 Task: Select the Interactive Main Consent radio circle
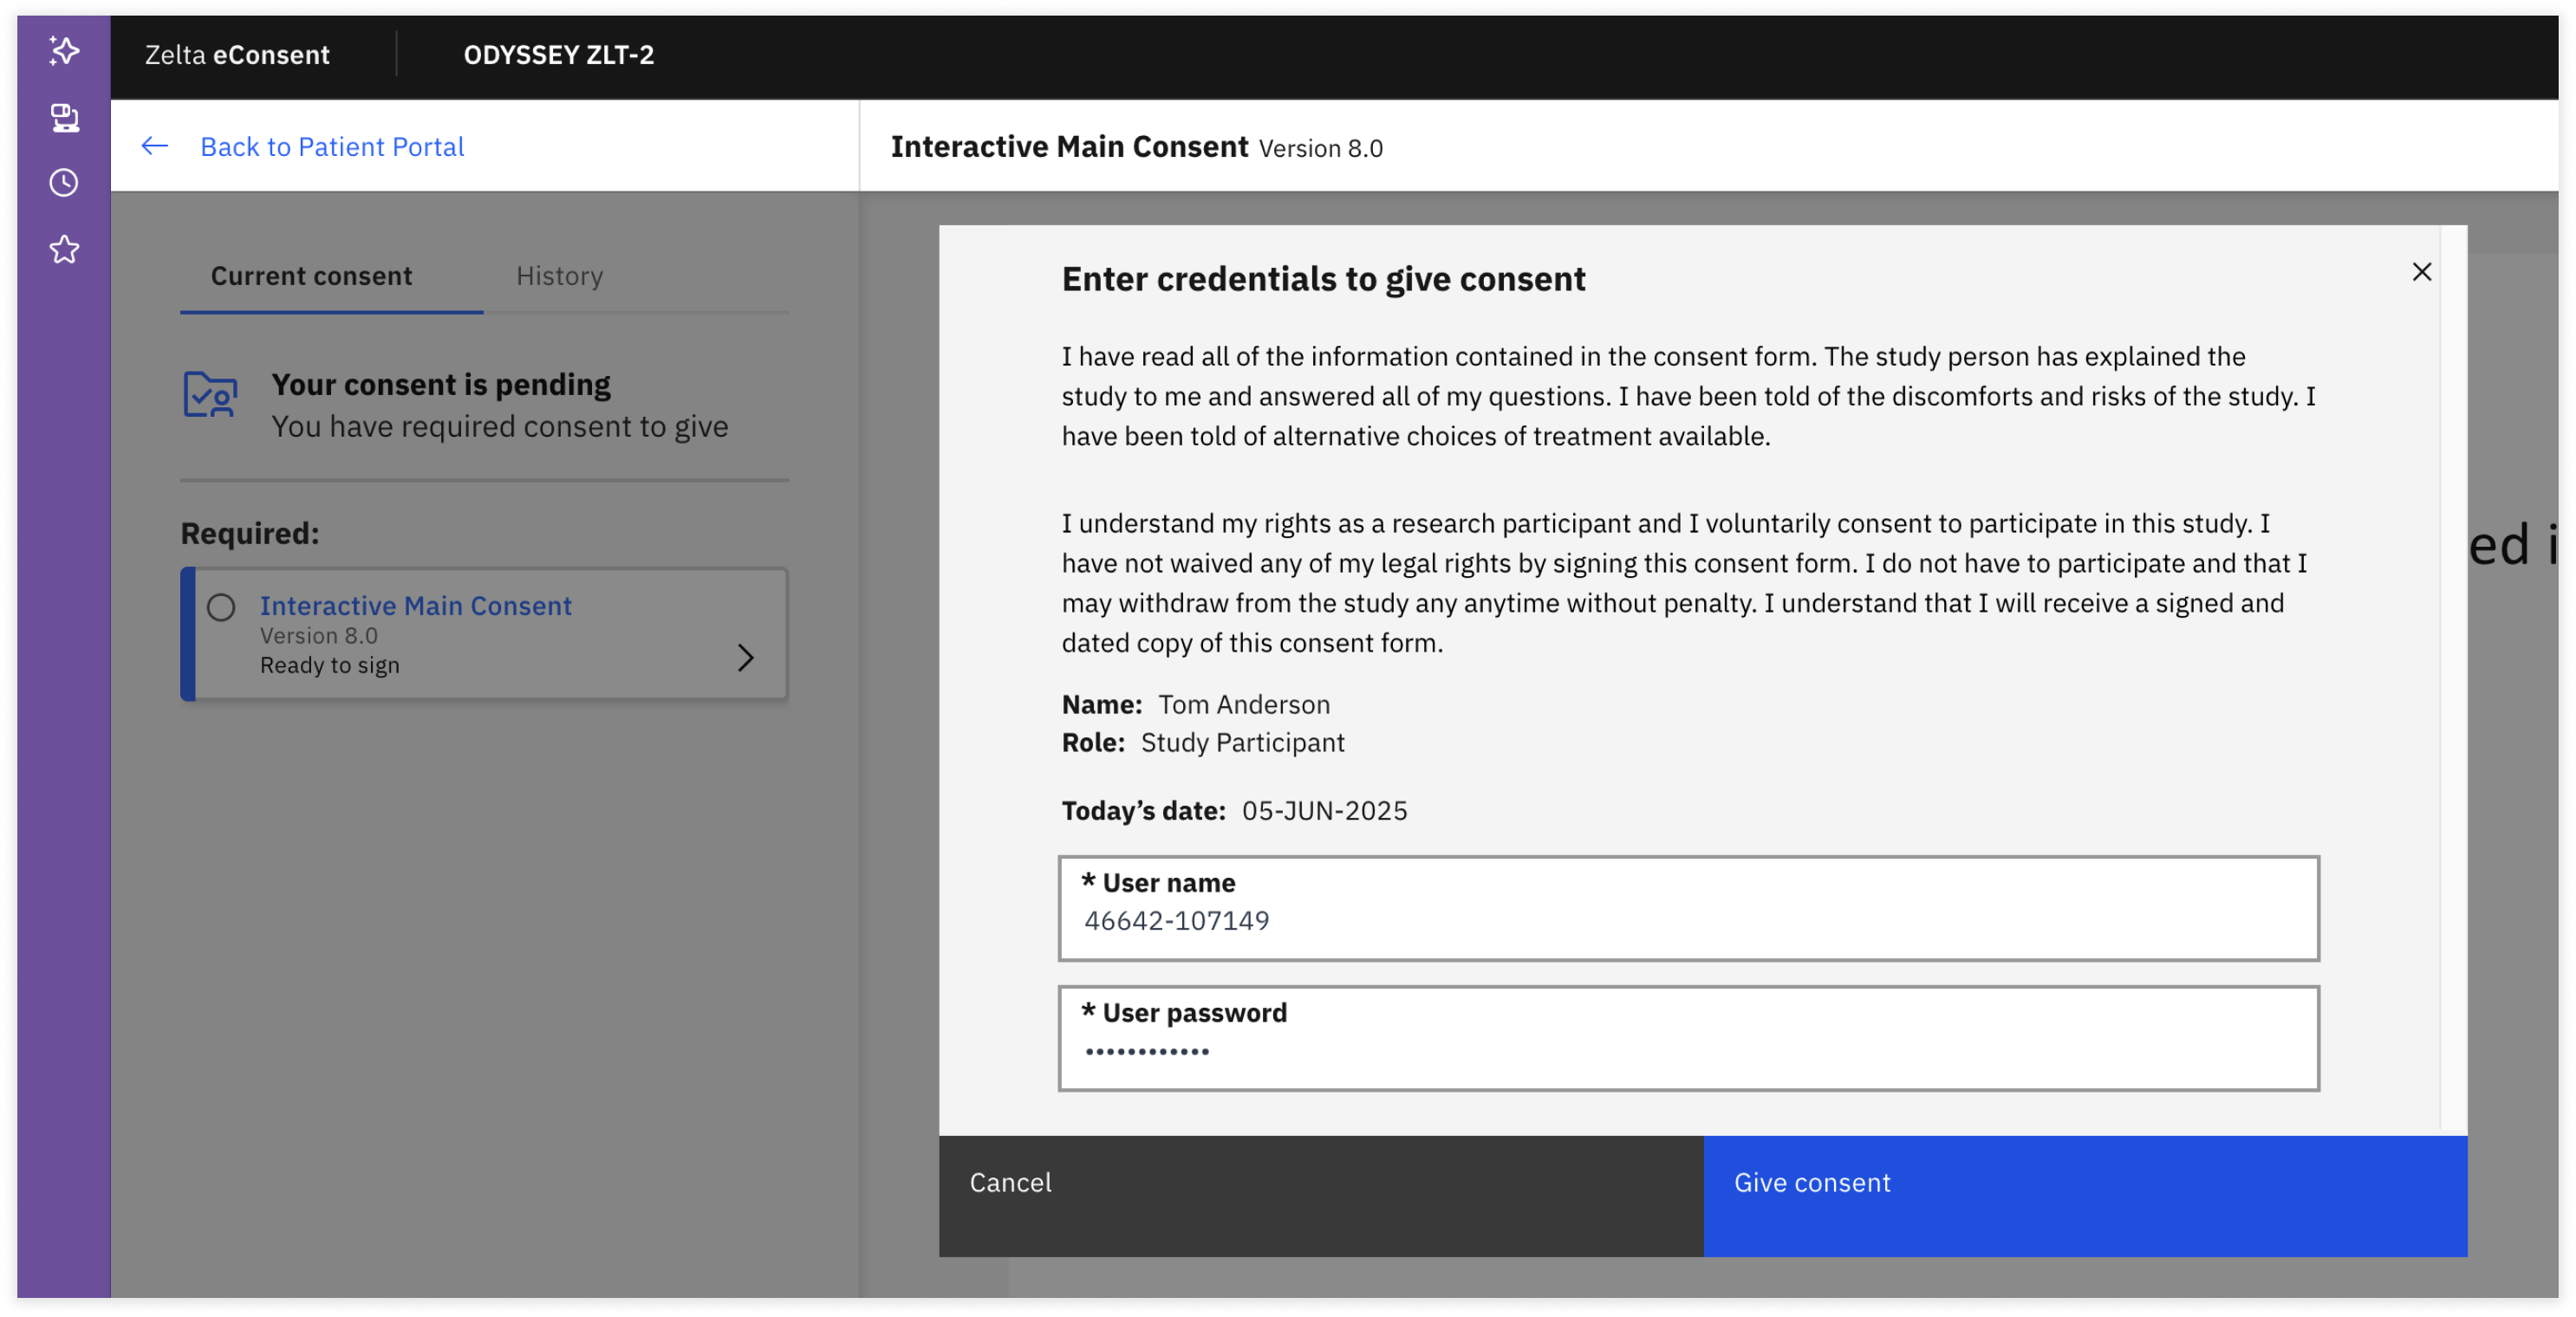[x=221, y=607]
